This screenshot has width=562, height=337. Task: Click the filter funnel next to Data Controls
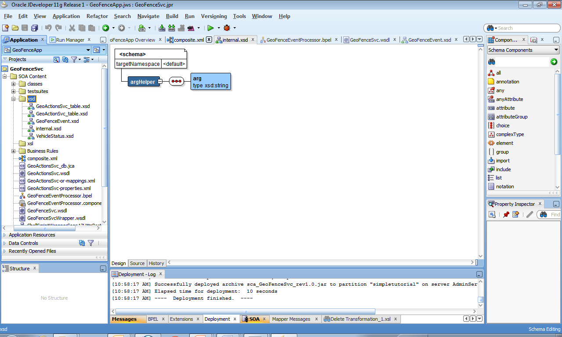tap(91, 243)
